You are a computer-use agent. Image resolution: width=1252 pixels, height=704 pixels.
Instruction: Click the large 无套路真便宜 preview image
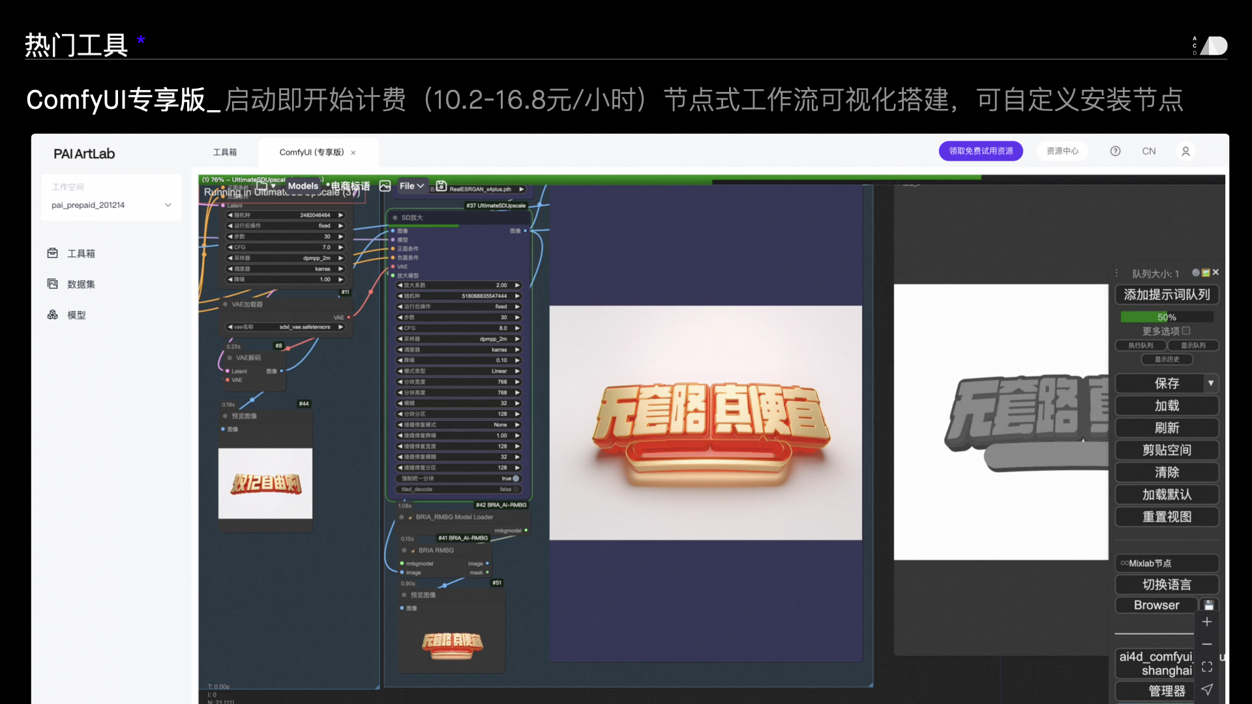[706, 422]
